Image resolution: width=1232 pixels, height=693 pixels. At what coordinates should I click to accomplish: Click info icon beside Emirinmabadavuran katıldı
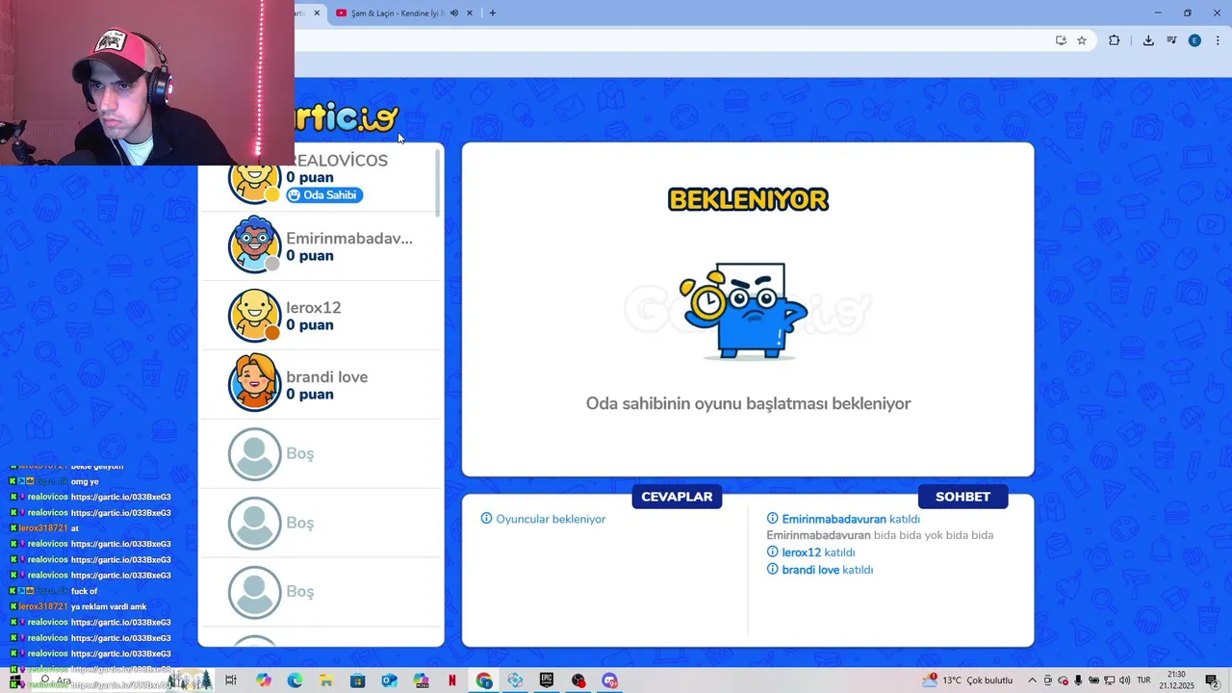click(x=772, y=519)
